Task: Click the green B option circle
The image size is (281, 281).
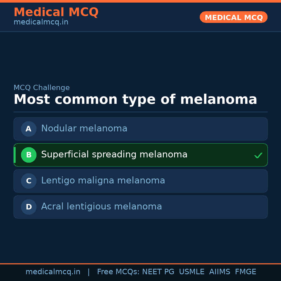Action: click(29, 155)
